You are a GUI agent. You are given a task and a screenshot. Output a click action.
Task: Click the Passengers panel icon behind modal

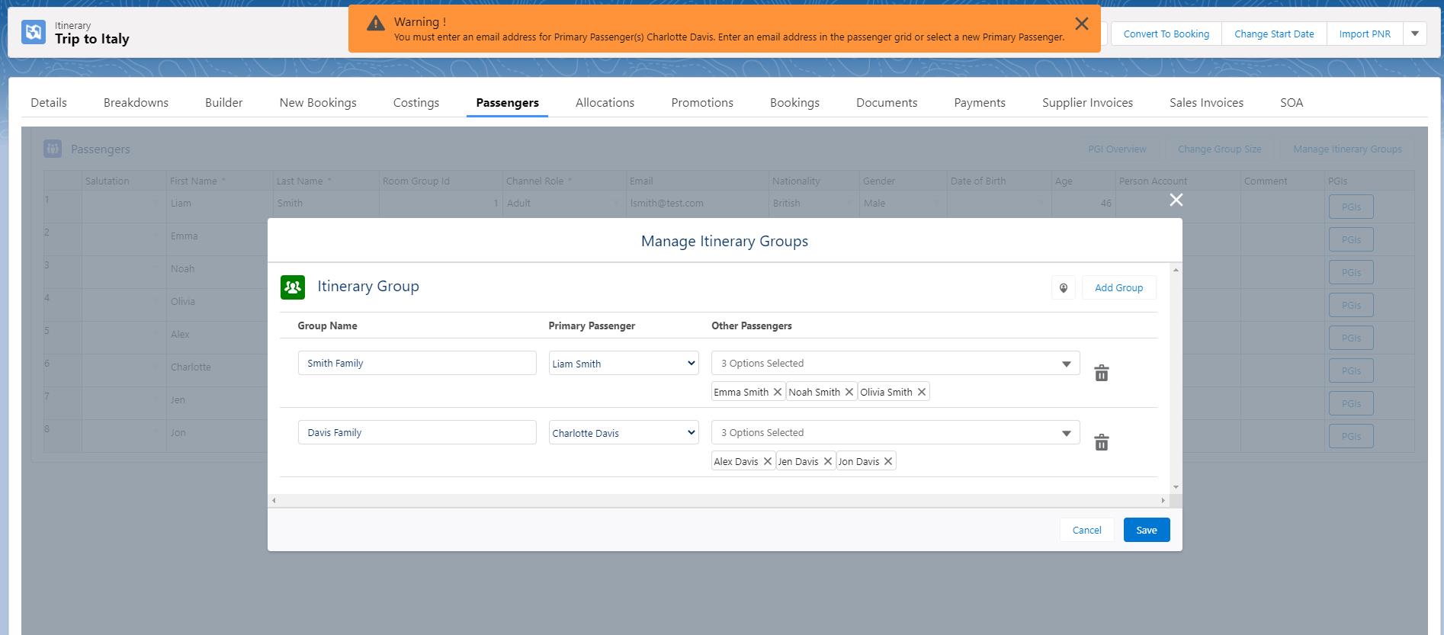(x=53, y=149)
